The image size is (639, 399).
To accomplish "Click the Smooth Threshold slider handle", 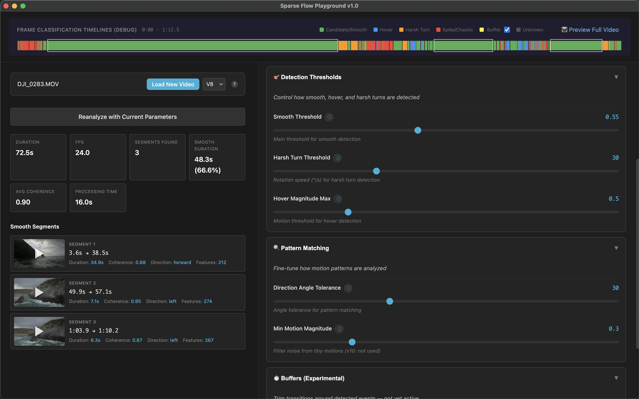I will (418, 130).
